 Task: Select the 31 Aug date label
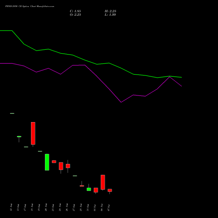pyautogui.click(x=88, y=207)
